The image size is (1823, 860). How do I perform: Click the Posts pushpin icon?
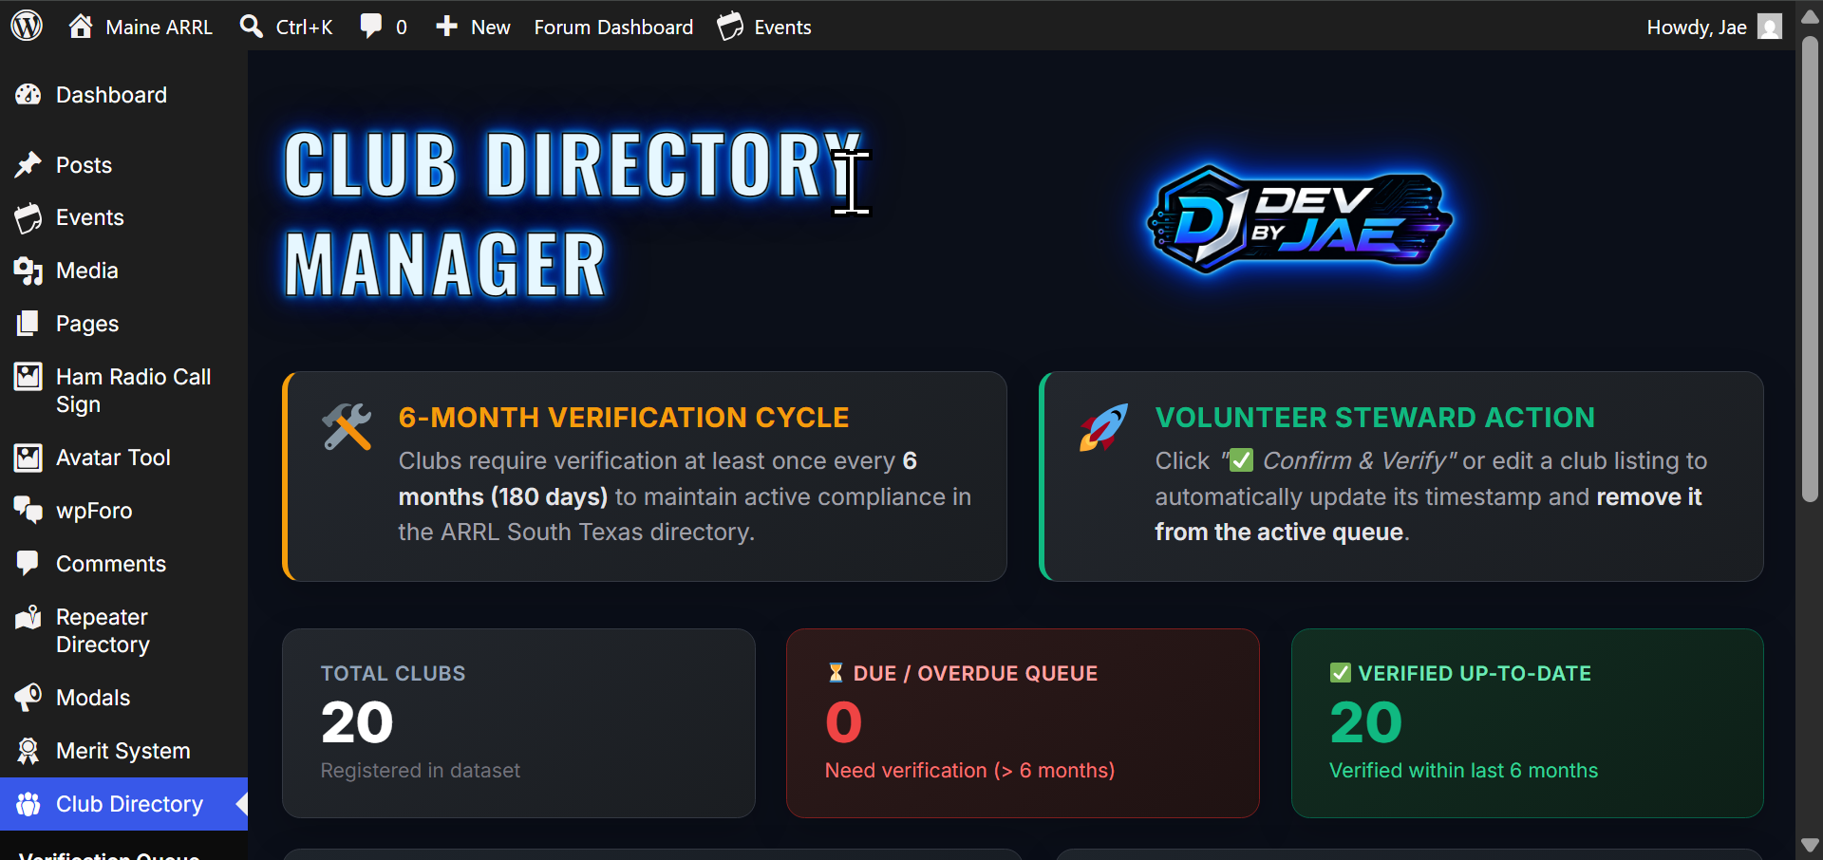28,164
